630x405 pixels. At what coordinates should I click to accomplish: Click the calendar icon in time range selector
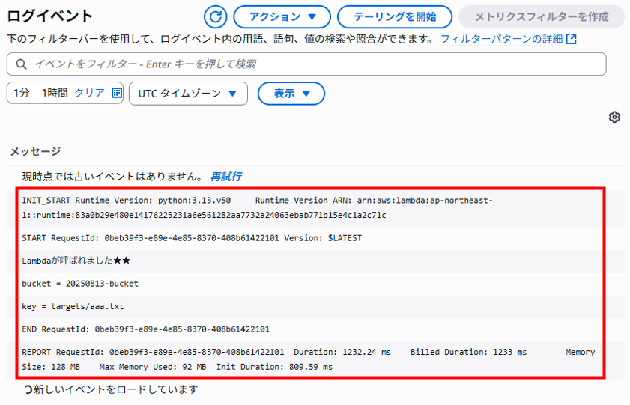[x=117, y=93]
